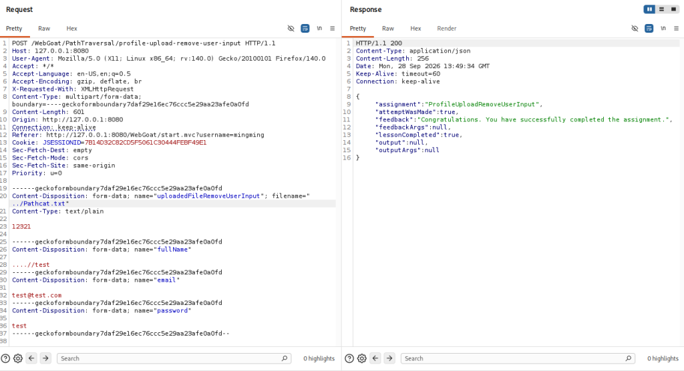Open Request search help icon
684x371 pixels.
click(x=5, y=358)
